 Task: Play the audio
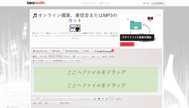95,99
